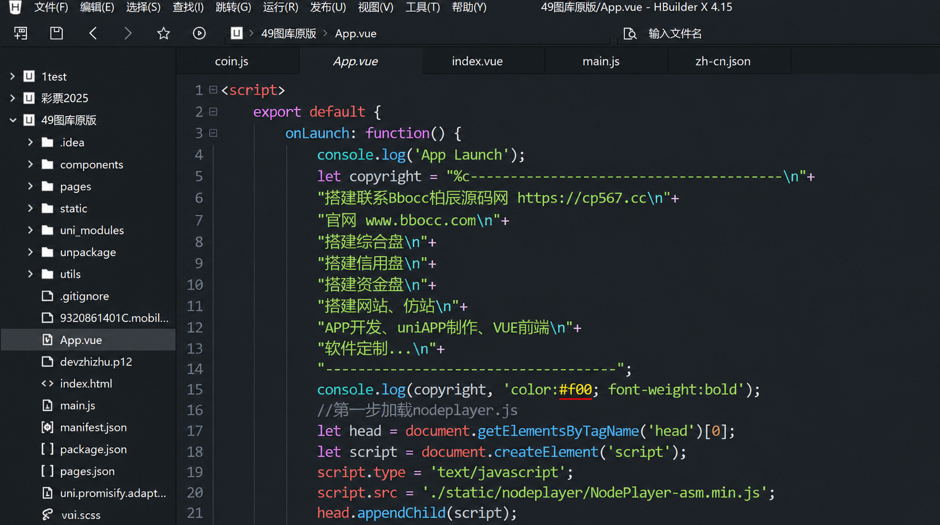
Task: Expand the utils folder chevron
Action: [30, 274]
